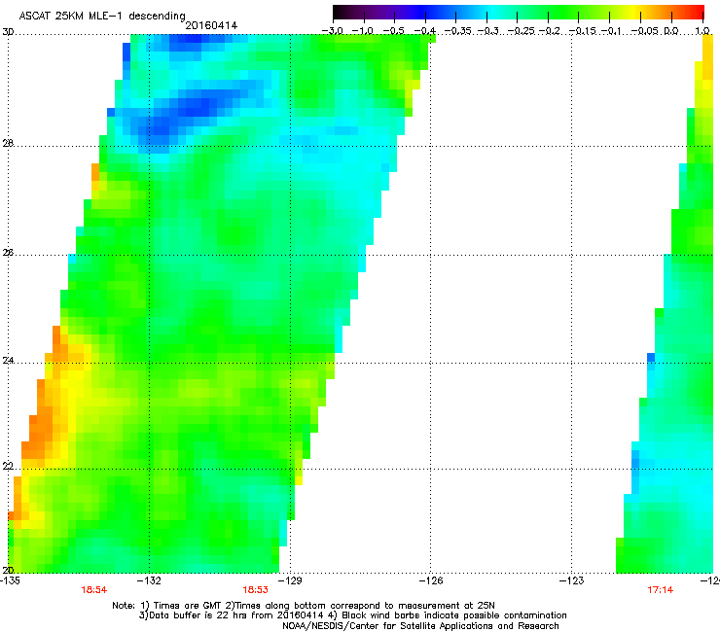Click the longitude label -132
Screen dimensions: 720x632
click(x=151, y=580)
